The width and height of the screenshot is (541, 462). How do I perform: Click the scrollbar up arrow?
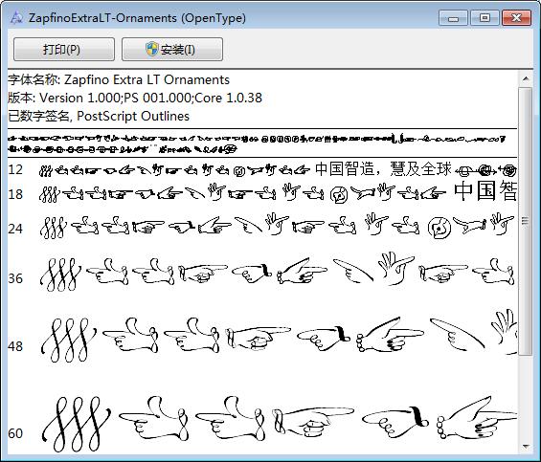[x=526, y=79]
